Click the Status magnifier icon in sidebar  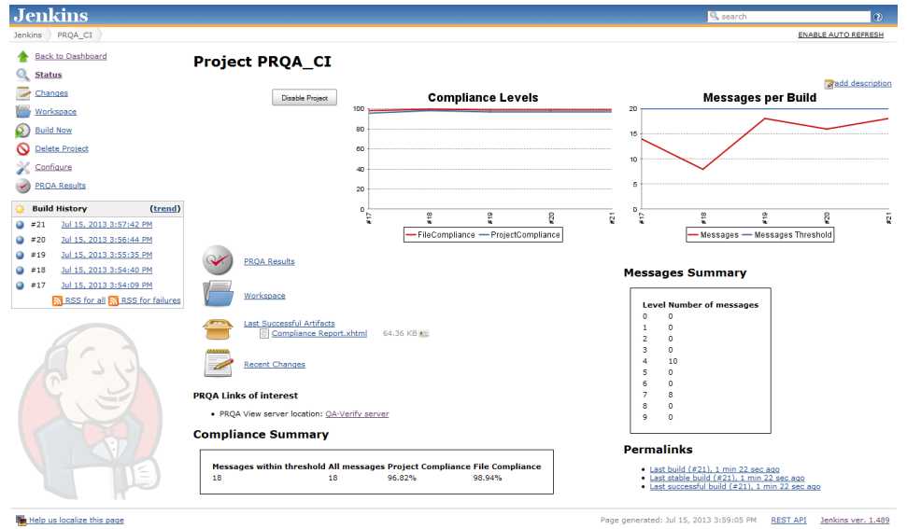click(22, 75)
